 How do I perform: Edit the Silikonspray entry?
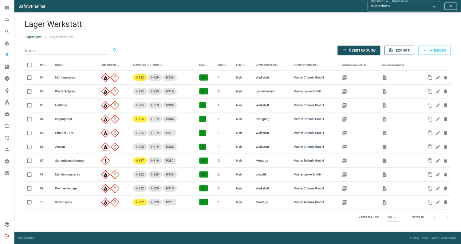[x=438, y=202]
